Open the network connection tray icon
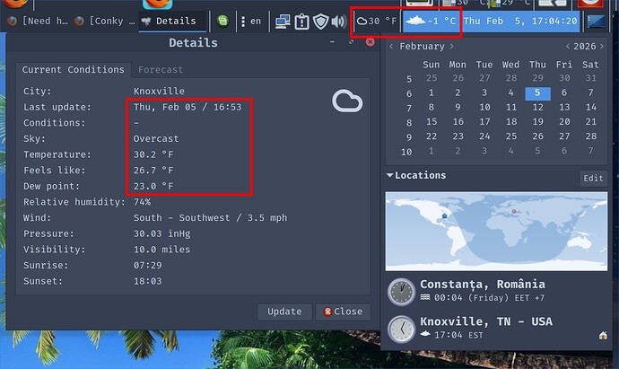The height and width of the screenshot is (369, 619). tap(283, 22)
